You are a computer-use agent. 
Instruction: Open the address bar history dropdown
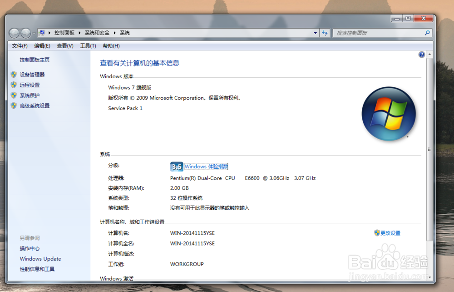316,33
